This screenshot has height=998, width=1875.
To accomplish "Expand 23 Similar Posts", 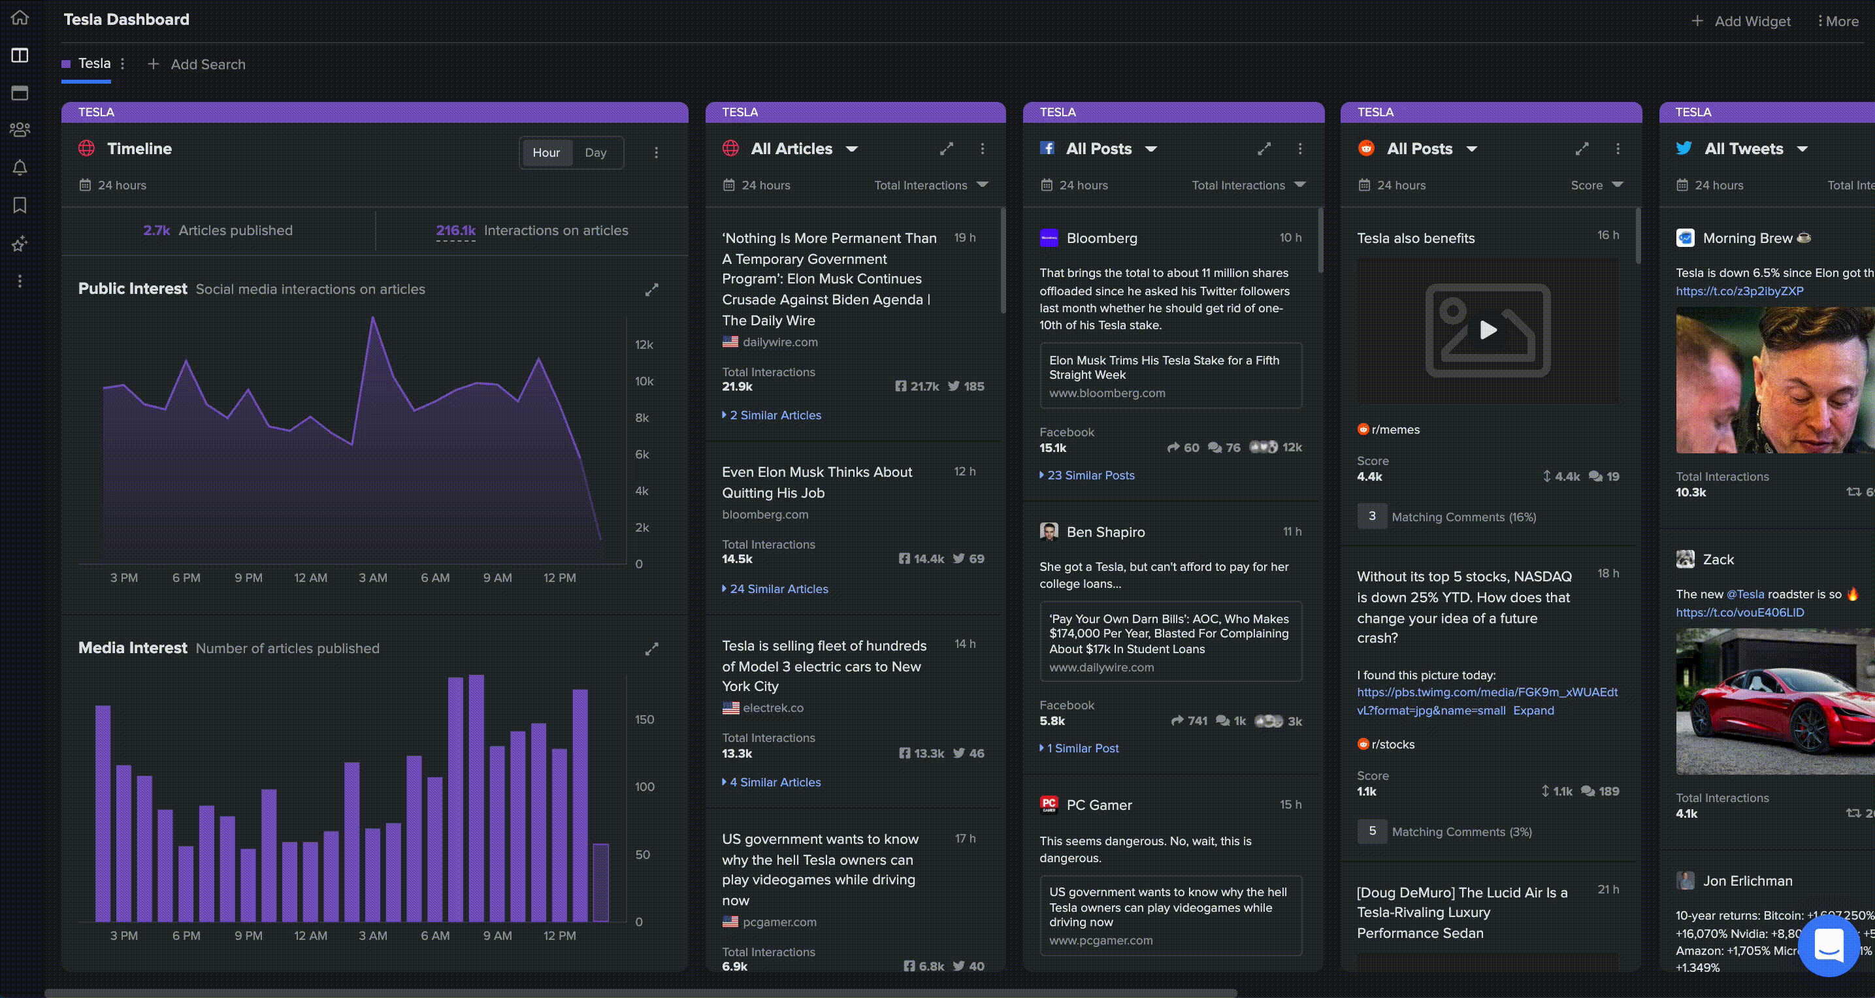I will 1088,475.
